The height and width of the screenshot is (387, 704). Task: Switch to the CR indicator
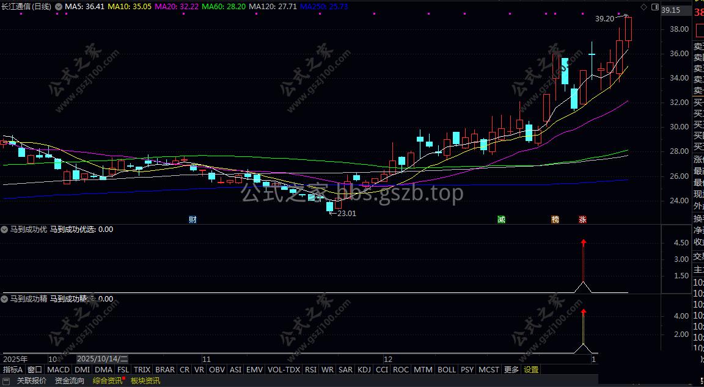pyautogui.click(x=185, y=370)
